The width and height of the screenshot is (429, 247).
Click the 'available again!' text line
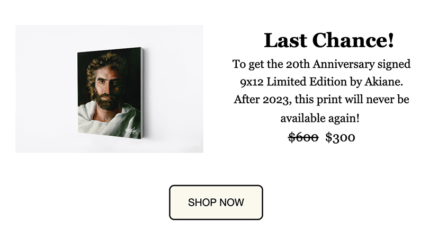click(320, 118)
